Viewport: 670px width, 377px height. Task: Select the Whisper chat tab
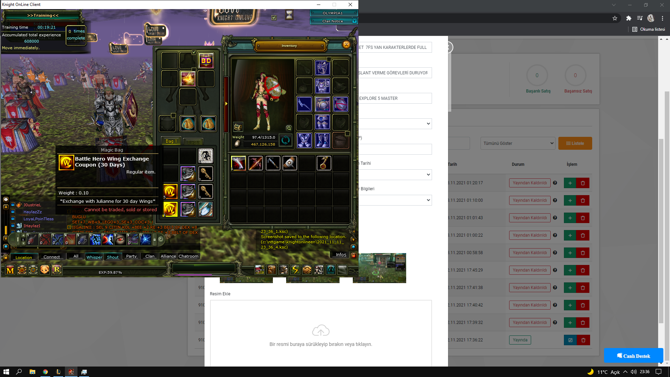pos(94,257)
